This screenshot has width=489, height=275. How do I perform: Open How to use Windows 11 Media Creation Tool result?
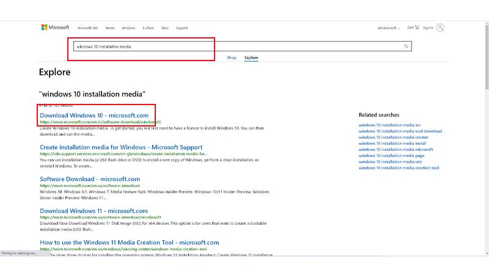[130, 242]
